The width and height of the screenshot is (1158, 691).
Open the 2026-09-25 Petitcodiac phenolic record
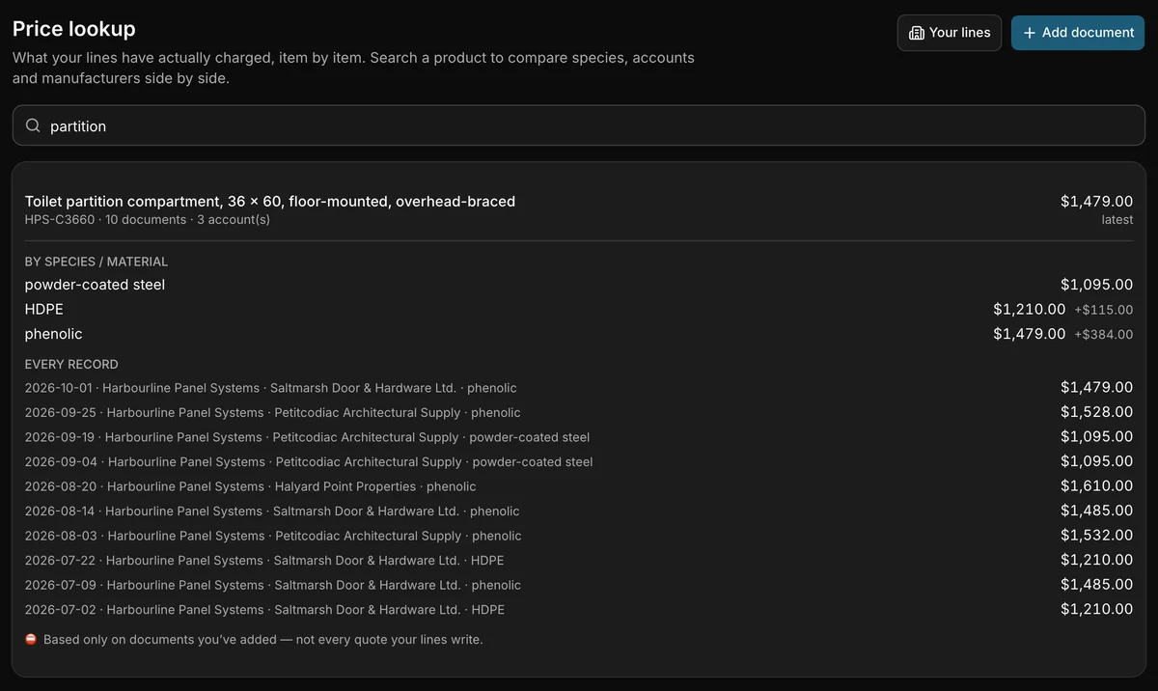[x=579, y=412]
